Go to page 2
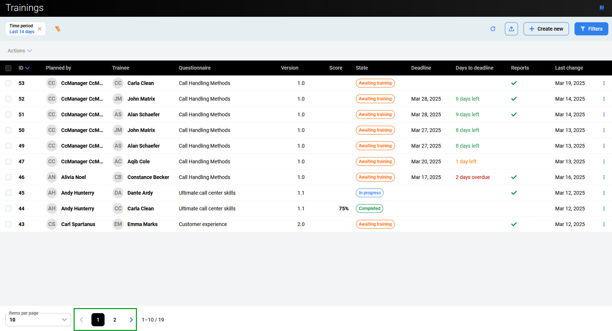This screenshot has width=612, height=331. pyautogui.click(x=115, y=320)
